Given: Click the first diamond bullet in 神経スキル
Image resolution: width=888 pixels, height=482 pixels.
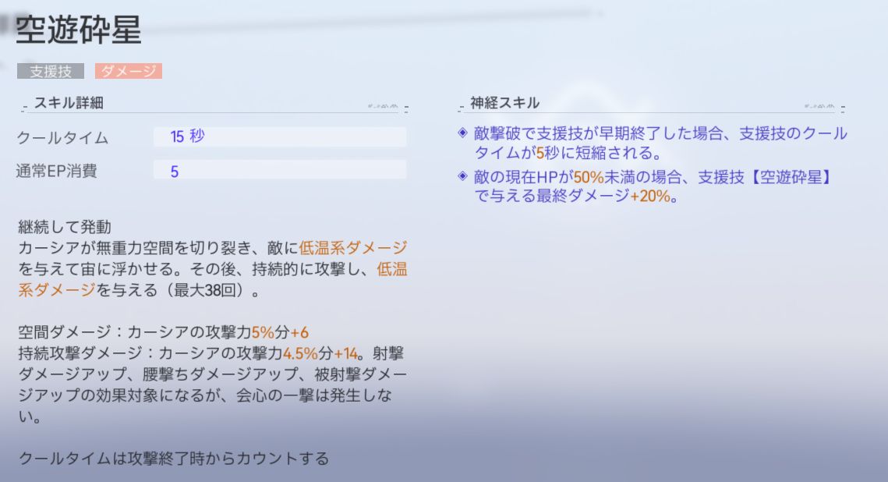Looking at the screenshot, I should click(x=463, y=133).
